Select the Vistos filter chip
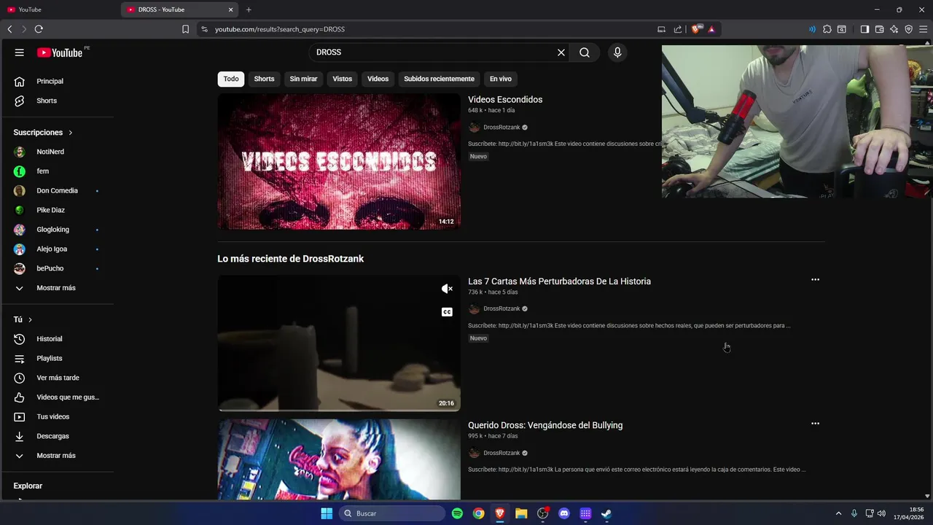 point(343,79)
